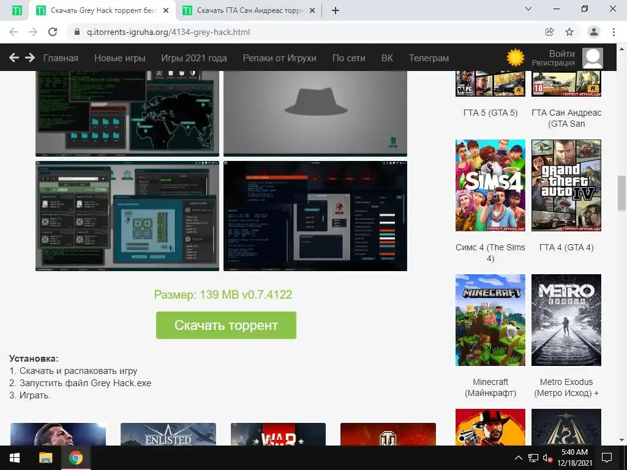Open the football game banner
The image size is (627, 470).
[58, 434]
